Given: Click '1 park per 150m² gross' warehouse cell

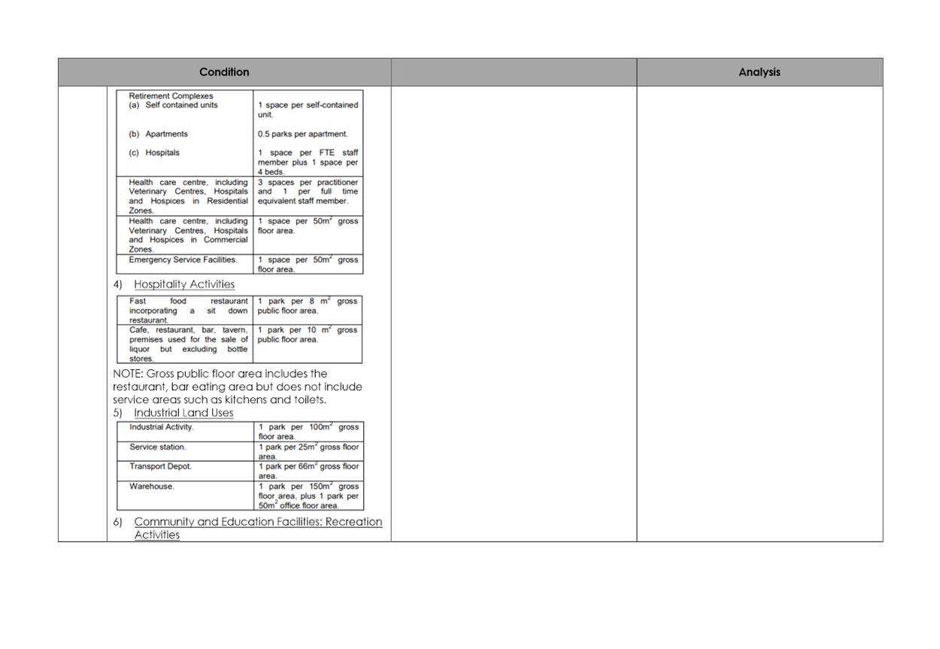Looking at the screenshot, I should point(308,496).
